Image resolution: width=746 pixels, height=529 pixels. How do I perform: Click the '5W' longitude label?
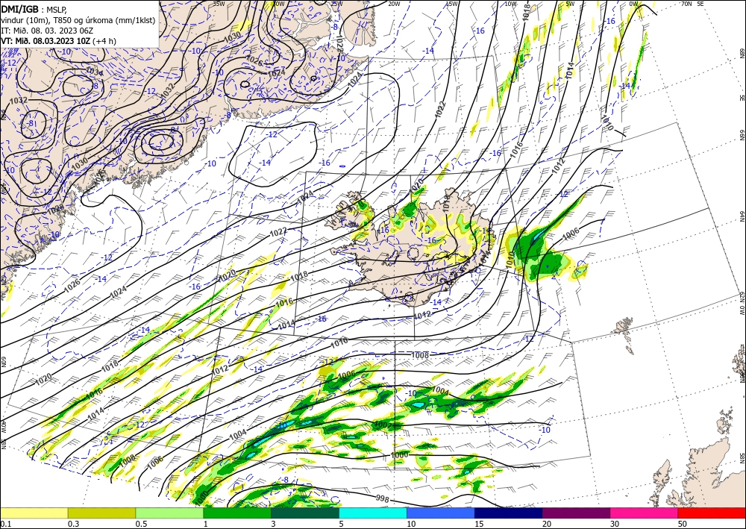click(x=571, y=4)
